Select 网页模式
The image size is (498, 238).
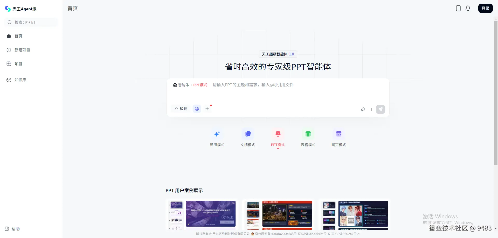339,138
